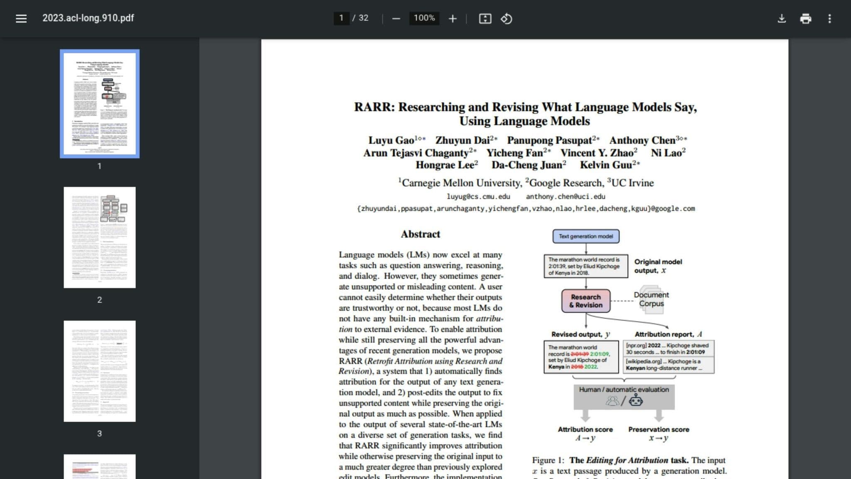Image resolution: width=851 pixels, height=479 pixels.
Task: Click the email luyug@cs.cmu.edu
Action: (478, 196)
